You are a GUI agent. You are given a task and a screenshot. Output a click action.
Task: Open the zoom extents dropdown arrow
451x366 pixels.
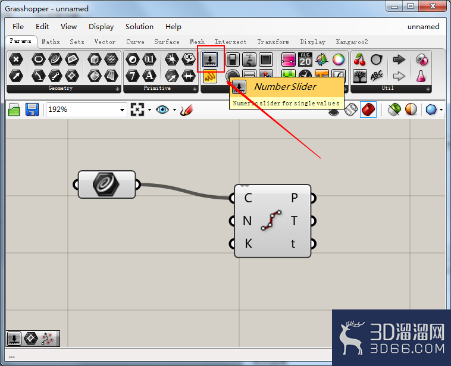tap(149, 110)
